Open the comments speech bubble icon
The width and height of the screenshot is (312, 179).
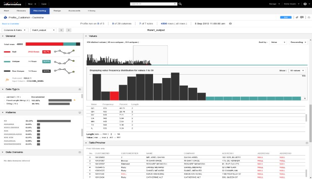[x=302, y=18]
